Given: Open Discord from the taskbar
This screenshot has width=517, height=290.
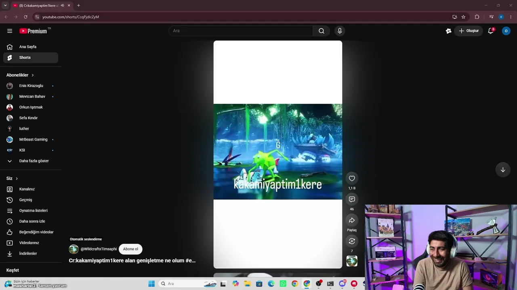Looking at the screenshot, I should [342, 284].
